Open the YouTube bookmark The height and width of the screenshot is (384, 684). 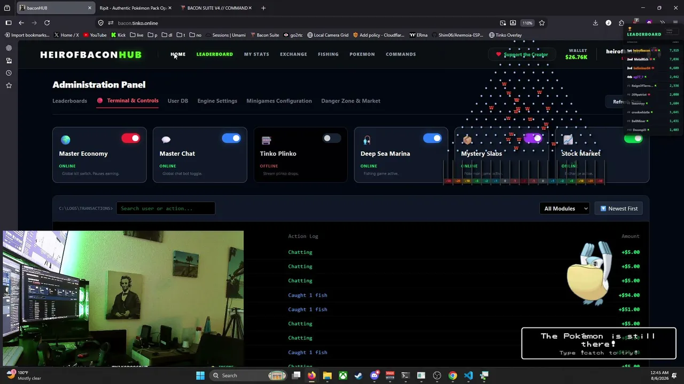coord(95,35)
